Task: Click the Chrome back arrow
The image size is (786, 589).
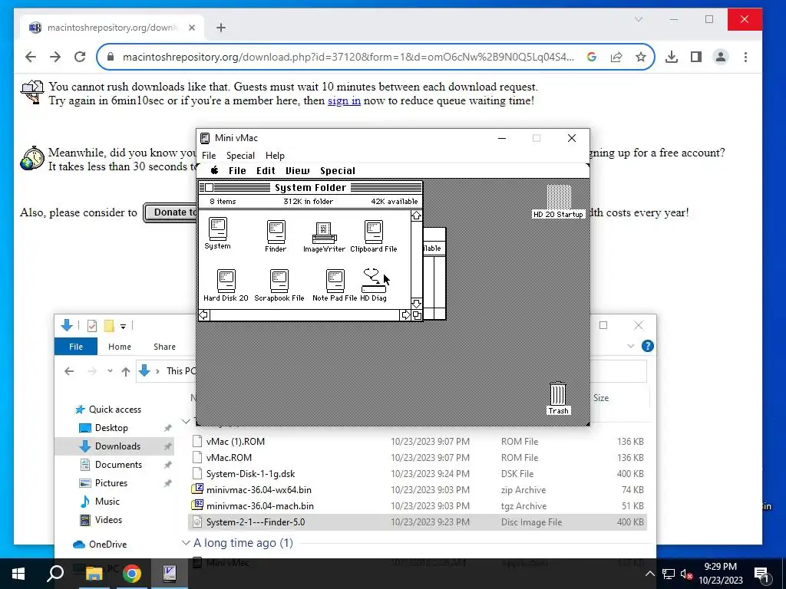Action: [31, 57]
